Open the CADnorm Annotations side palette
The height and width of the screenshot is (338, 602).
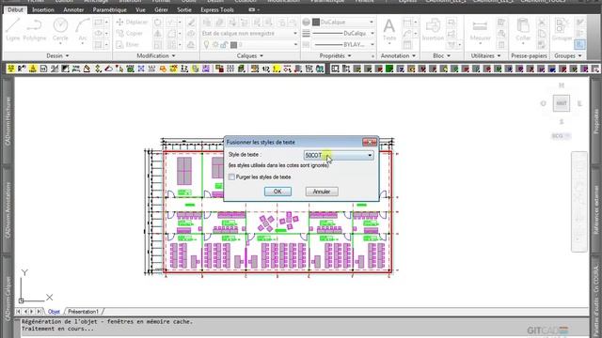point(8,210)
